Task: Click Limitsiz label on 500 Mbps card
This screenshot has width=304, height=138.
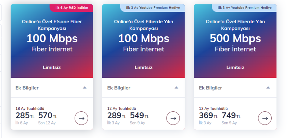Action: [x=235, y=67]
